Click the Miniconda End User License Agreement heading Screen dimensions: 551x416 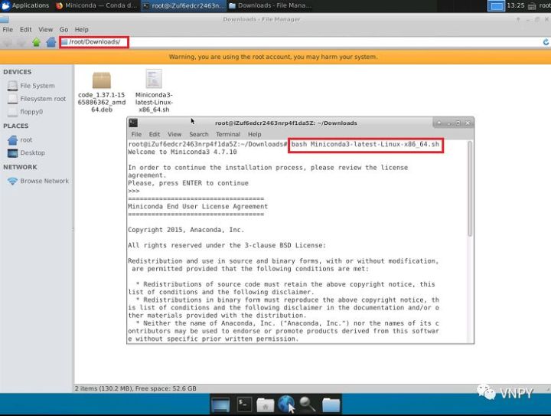click(x=198, y=206)
